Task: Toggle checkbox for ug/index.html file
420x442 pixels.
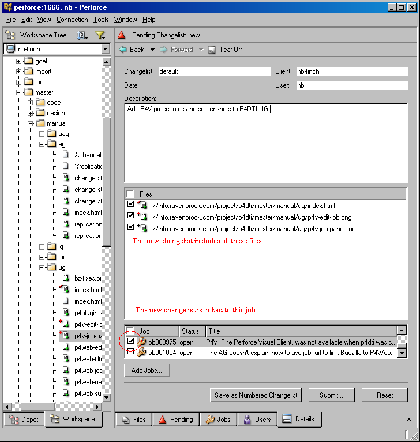Action: [x=130, y=205]
